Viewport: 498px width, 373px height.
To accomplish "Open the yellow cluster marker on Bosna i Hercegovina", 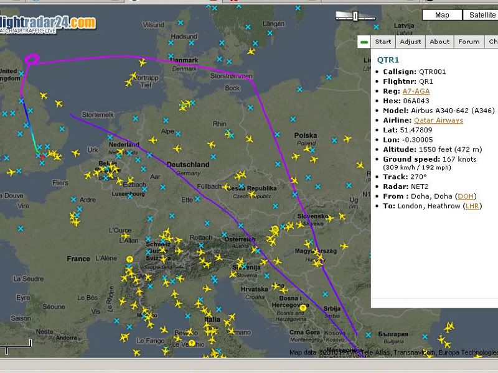I will (303, 308).
